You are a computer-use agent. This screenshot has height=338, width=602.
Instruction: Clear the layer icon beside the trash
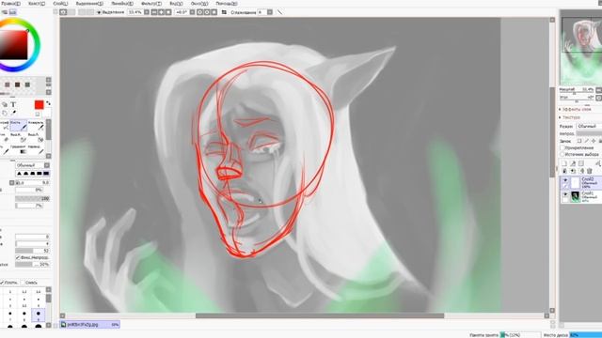click(x=581, y=171)
